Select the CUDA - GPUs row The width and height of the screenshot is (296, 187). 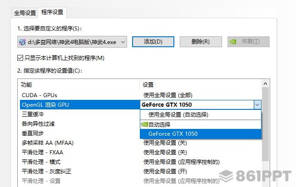point(141,95)
